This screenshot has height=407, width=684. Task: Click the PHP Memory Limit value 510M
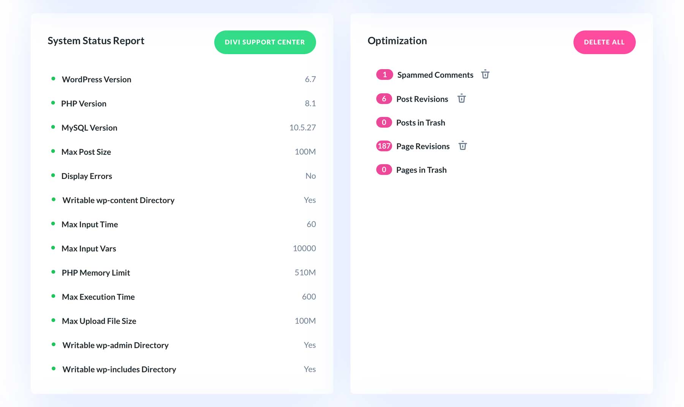pos(305,272)
